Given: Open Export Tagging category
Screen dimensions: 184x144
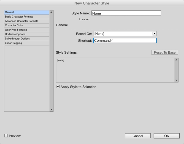Looking at the screenshot, I should click(27, 43).
